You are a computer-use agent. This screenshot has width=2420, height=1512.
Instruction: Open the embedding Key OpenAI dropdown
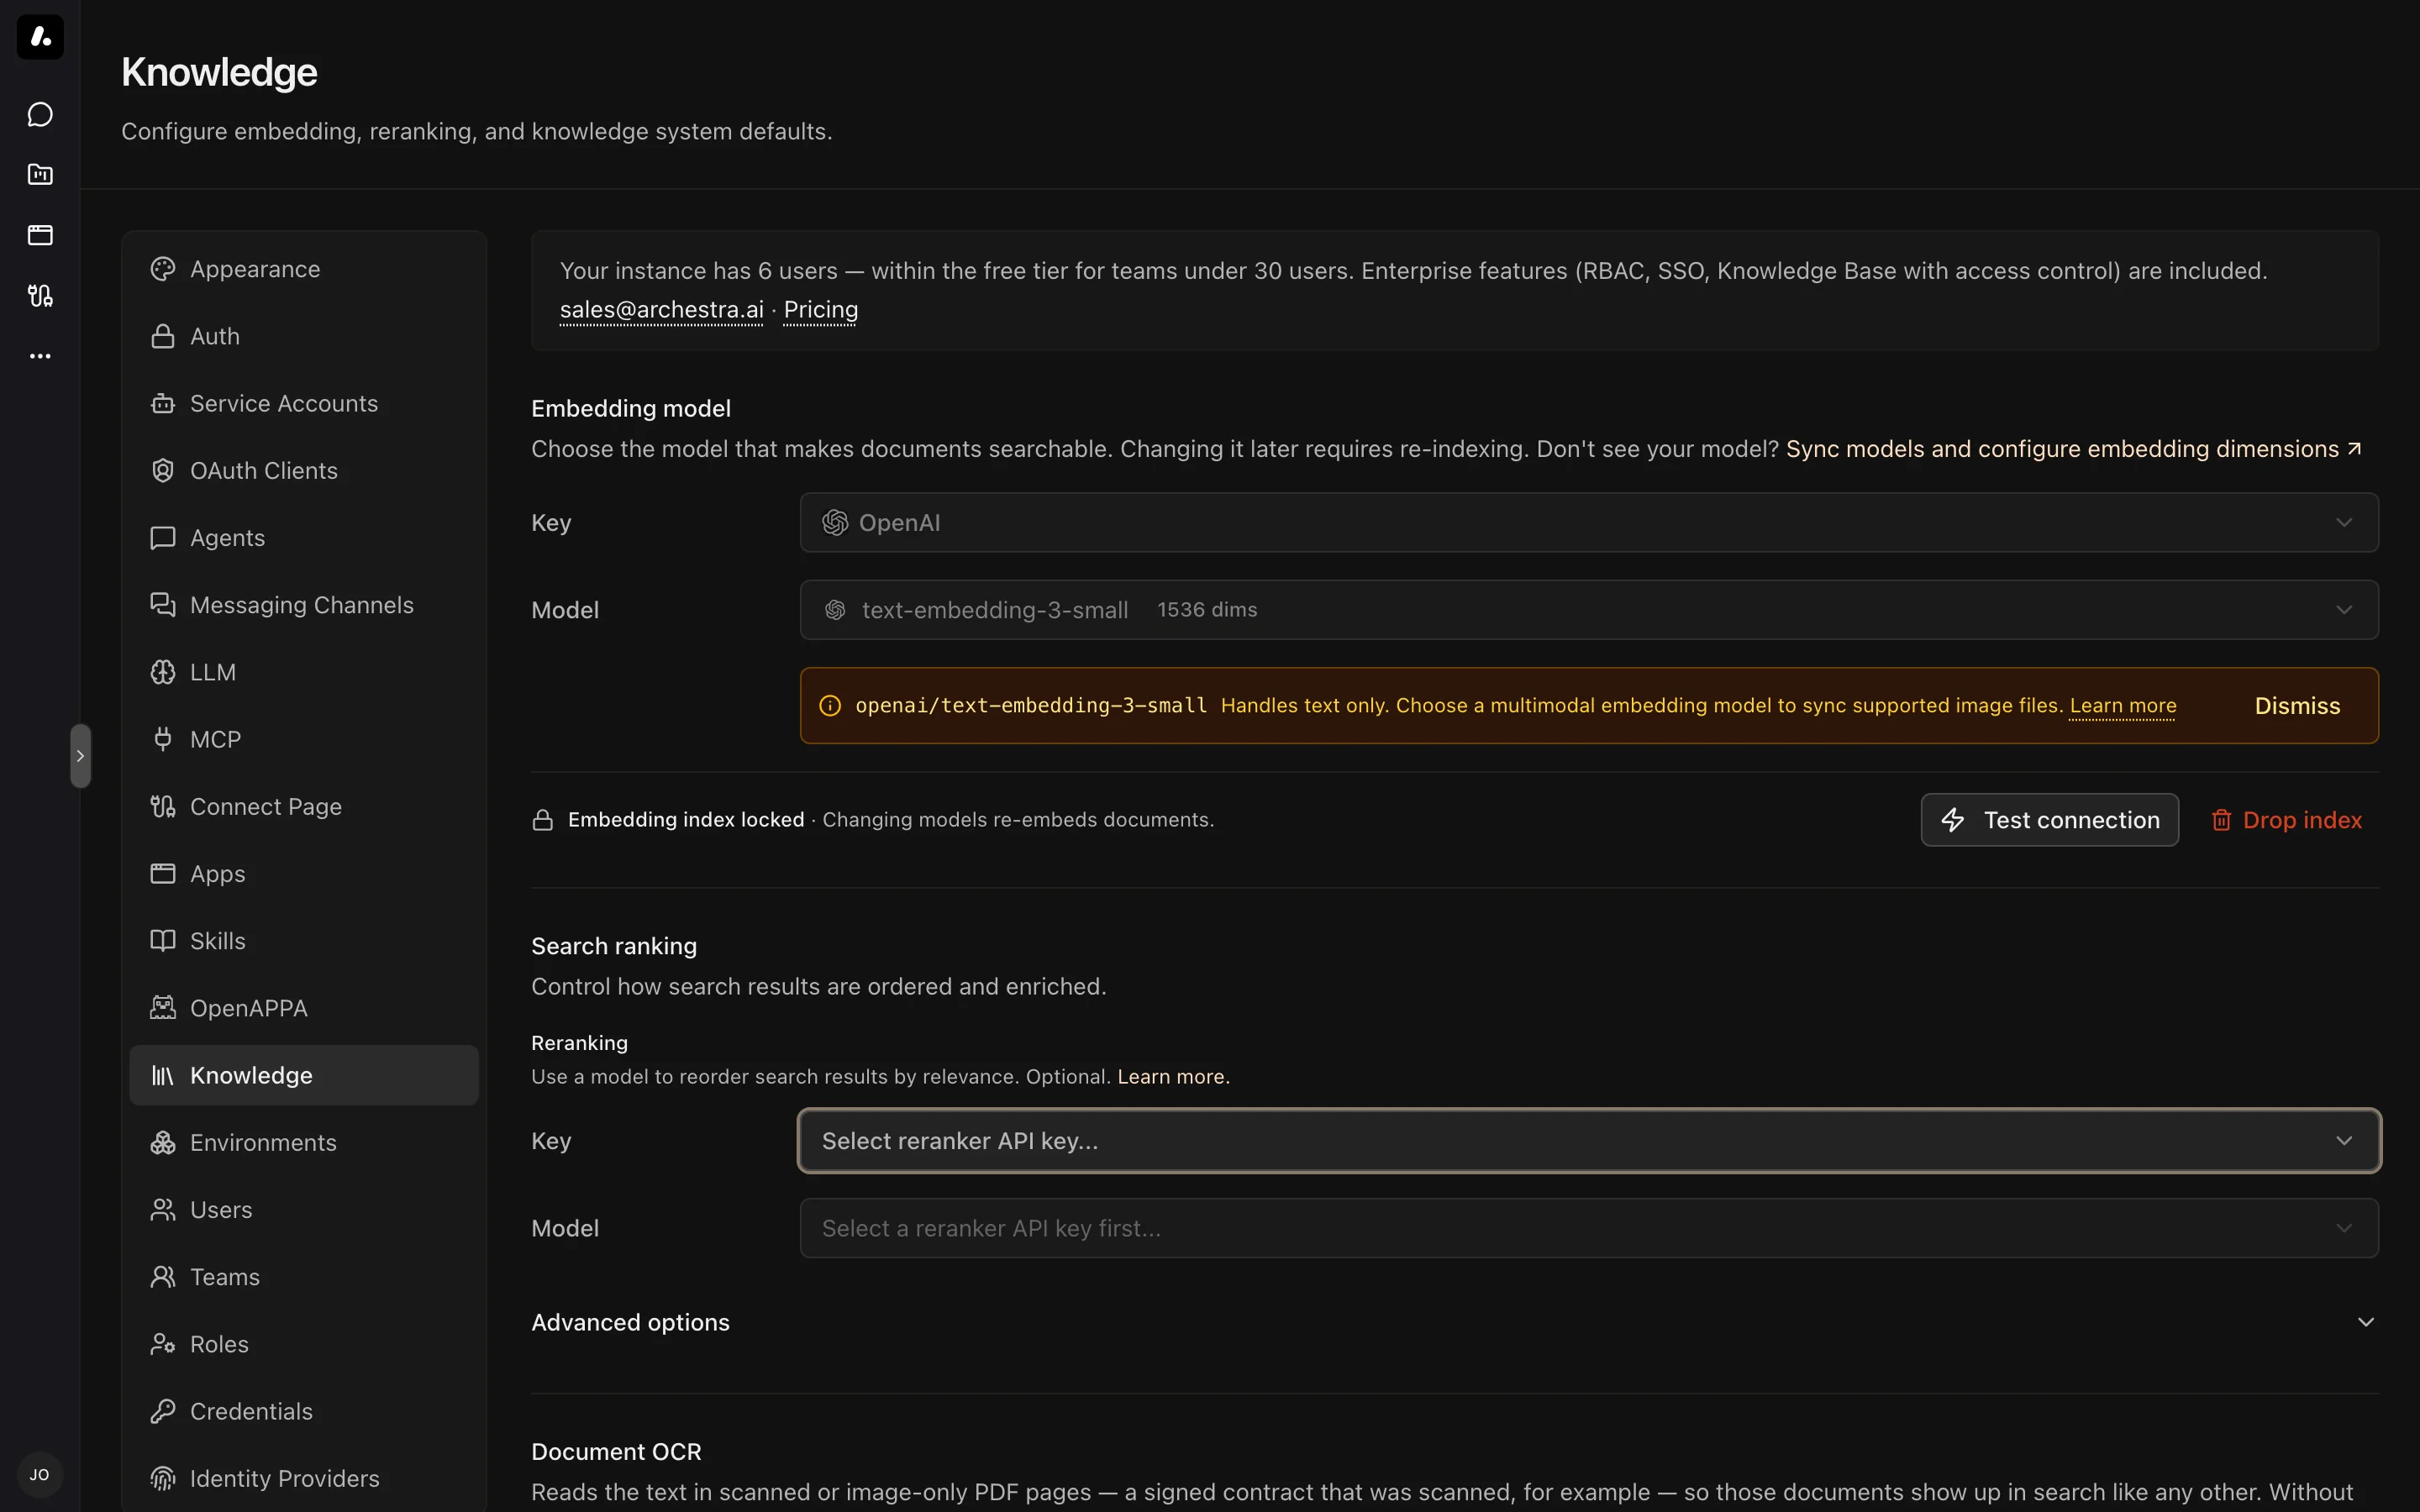click(x=1589, y=523)
